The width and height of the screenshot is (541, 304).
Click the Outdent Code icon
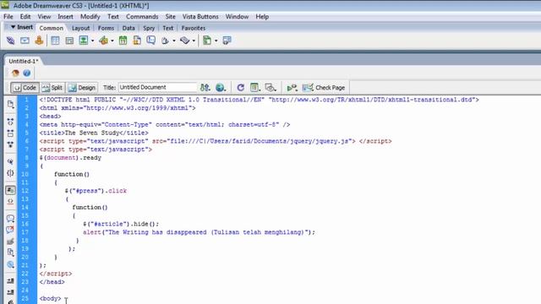[10, 292]
